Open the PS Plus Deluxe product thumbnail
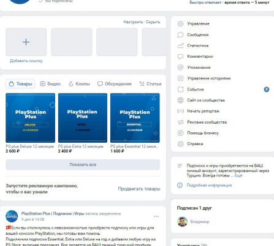Screen dimensions: 274x246 coord(31,118)
